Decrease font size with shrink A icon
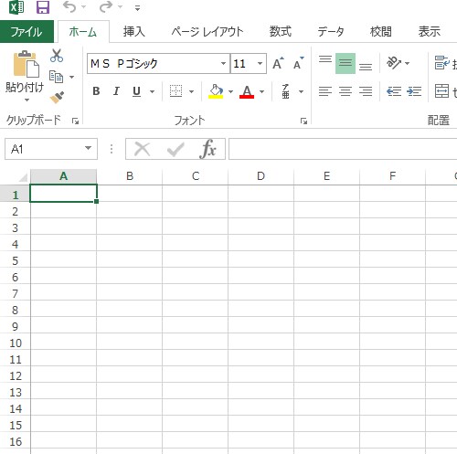Screen dimensions: 457x454 (x=299, y=64)
